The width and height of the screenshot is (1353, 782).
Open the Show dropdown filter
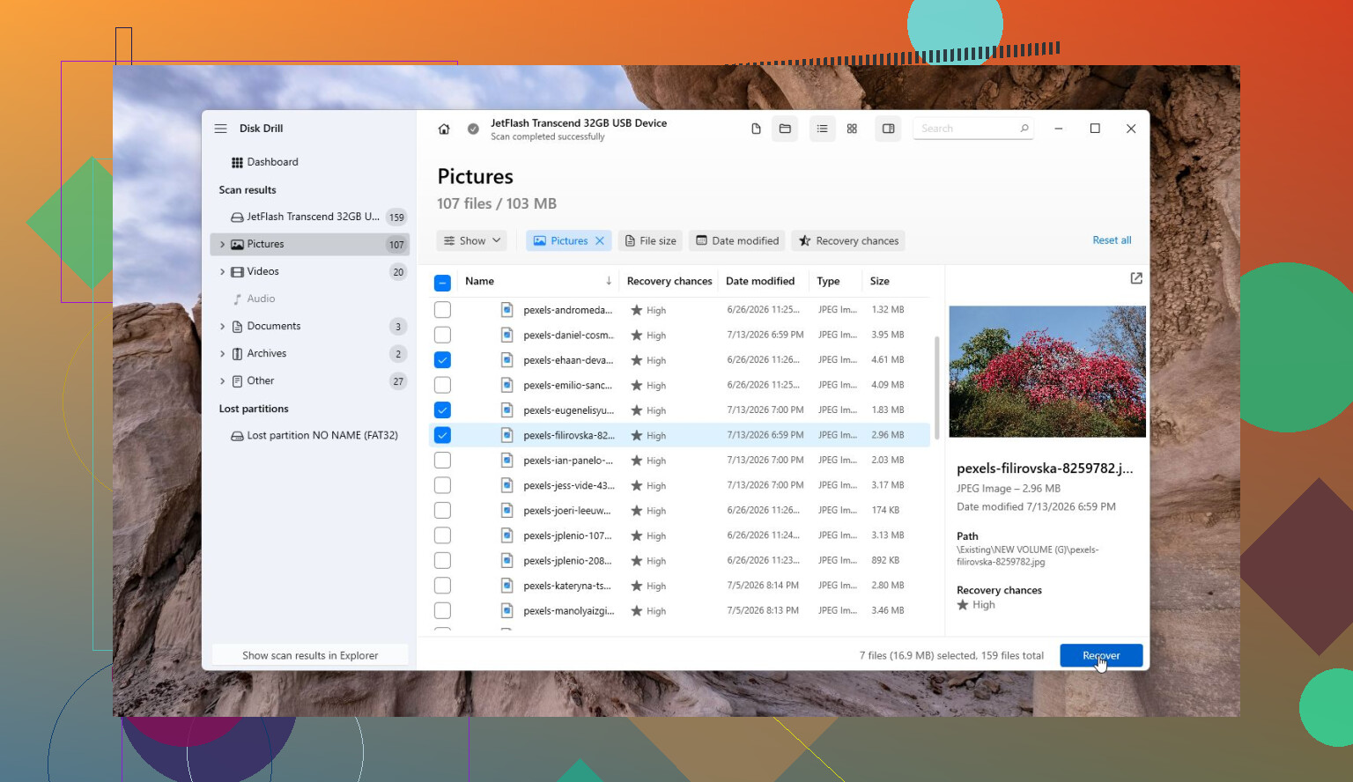pyautogui.click(x=472, y=240)
